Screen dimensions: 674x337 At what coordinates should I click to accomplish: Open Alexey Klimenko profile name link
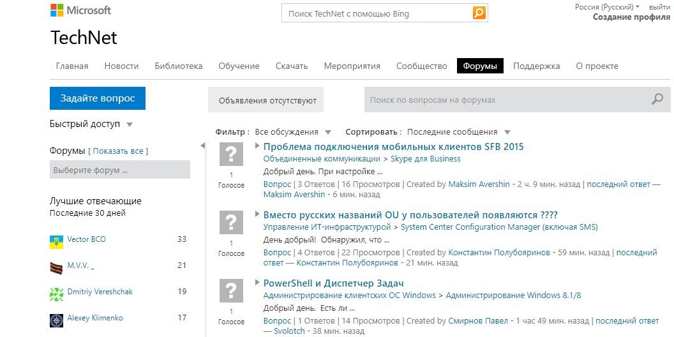[x=95, y=318]
